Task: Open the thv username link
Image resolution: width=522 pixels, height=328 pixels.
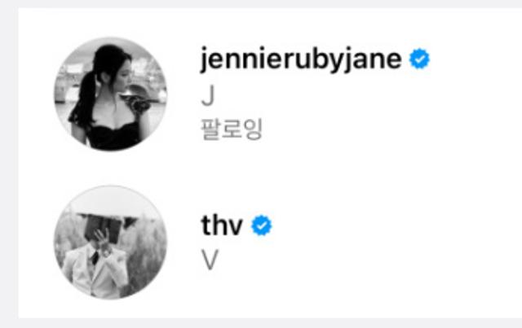Action: point(222,225)
